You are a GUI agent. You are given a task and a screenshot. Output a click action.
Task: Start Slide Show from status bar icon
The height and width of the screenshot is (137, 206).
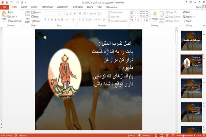(173, 136)
